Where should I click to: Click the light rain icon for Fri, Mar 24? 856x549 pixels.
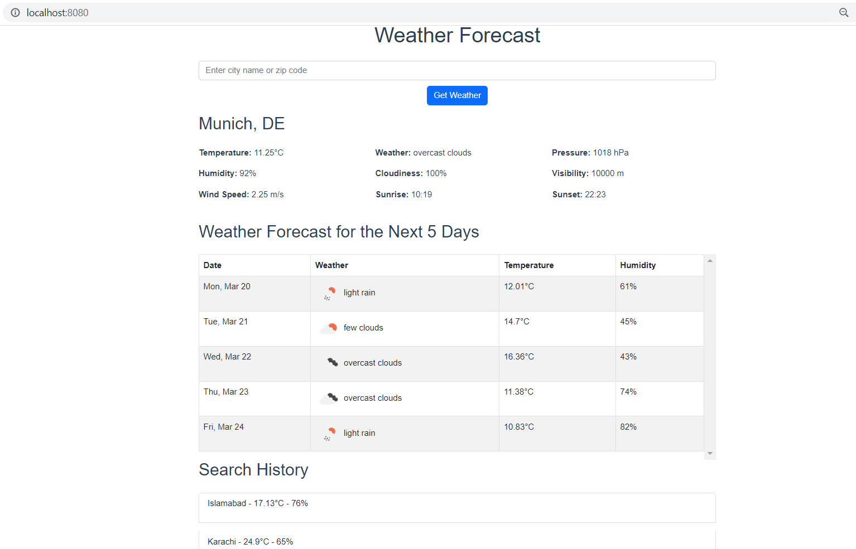click(330, 433)
